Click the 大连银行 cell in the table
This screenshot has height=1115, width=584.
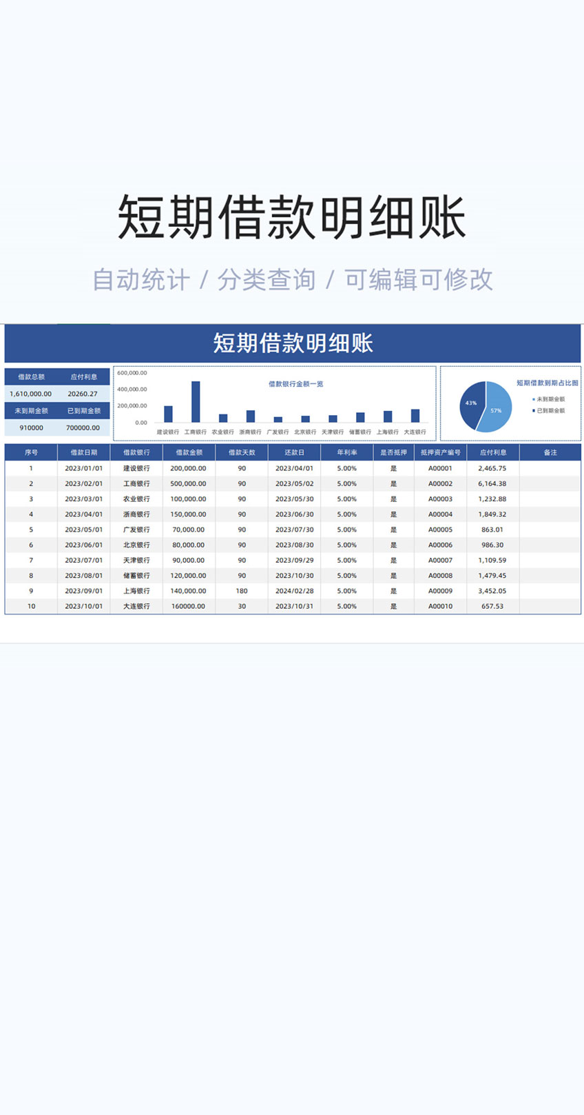pyautogui.click(x=136, y=607)
